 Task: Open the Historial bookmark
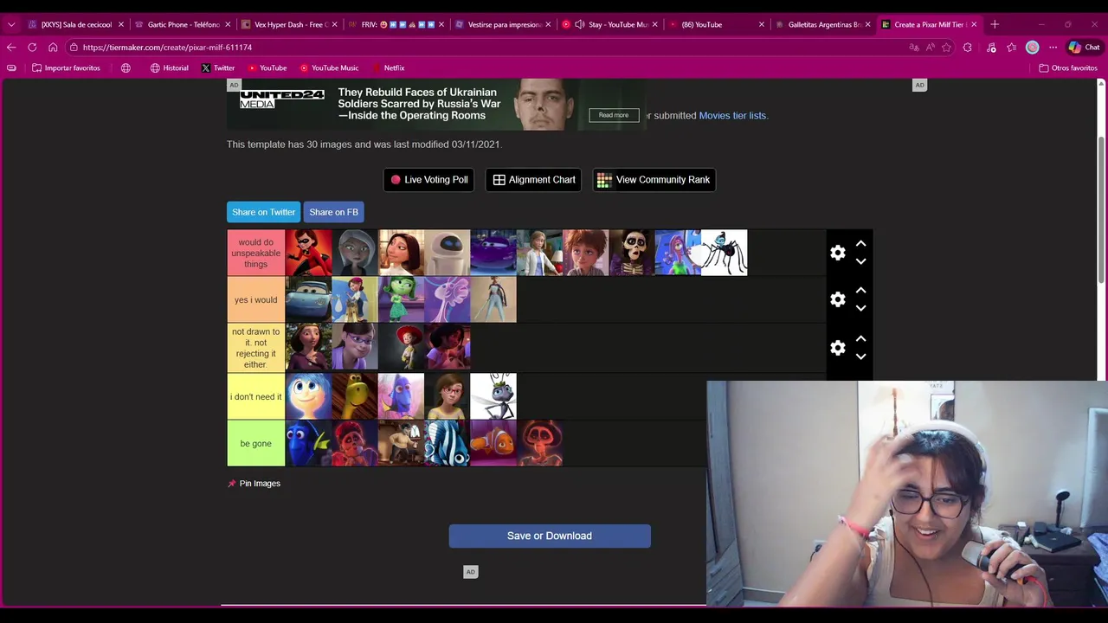[x=169, y=67]
